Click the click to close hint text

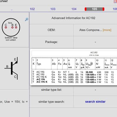(x=94, y=55)
